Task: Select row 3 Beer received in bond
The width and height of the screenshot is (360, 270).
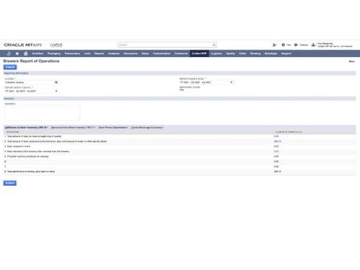Action: (x=179, y=146)
